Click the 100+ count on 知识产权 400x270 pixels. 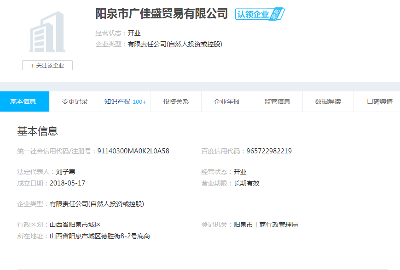click(x=139, y=102)
